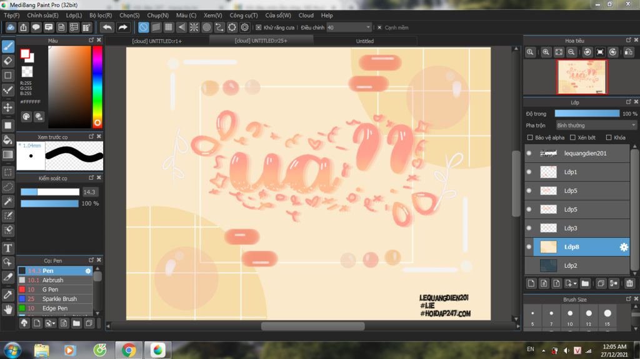Select the Magic Wand tool

8,201
